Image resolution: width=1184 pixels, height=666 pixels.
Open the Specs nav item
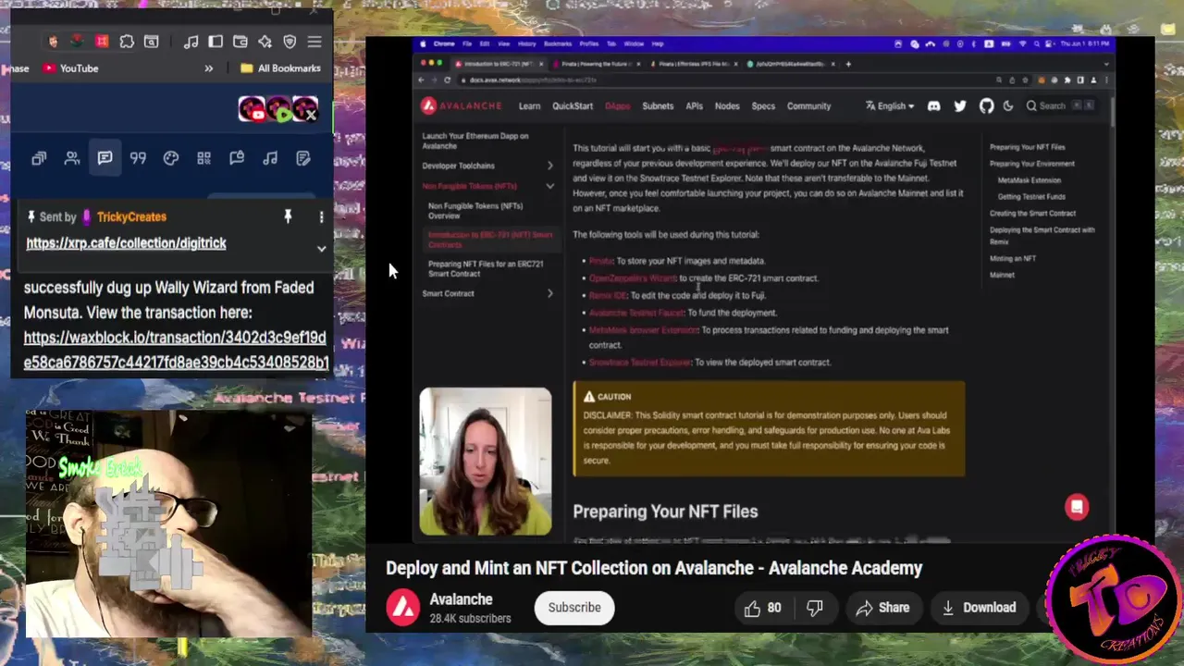point(763,106)
